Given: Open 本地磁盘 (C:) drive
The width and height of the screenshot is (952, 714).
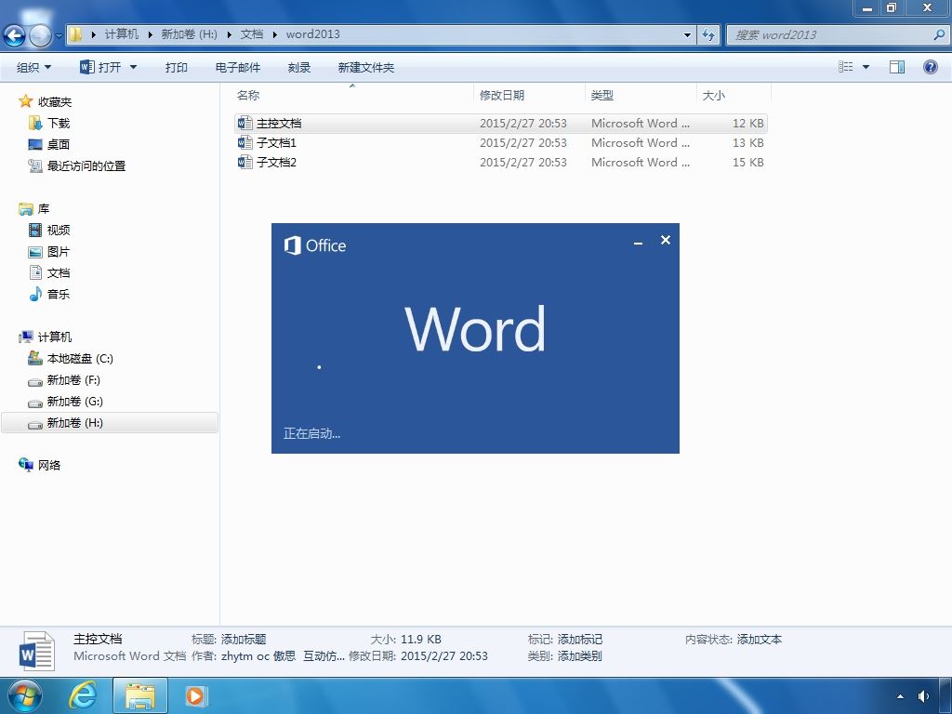Looking at the screenshot, I should (x=80, y=358).
